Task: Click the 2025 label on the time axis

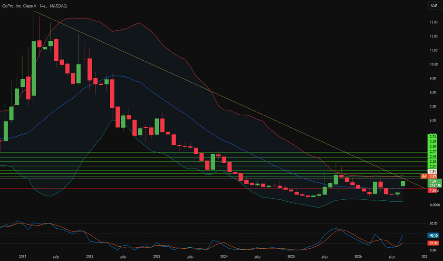Action: (x=291, y=256)
